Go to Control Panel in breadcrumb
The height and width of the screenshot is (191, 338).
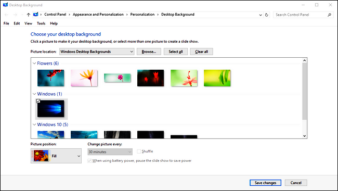pos(55,15)
